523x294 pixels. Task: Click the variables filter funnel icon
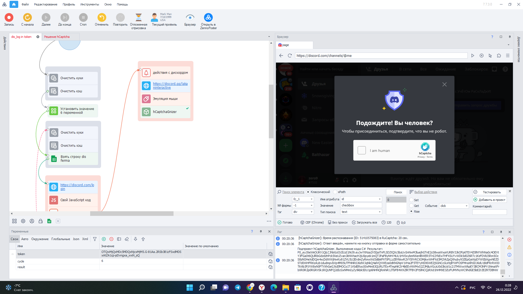(x=95, y=239)
